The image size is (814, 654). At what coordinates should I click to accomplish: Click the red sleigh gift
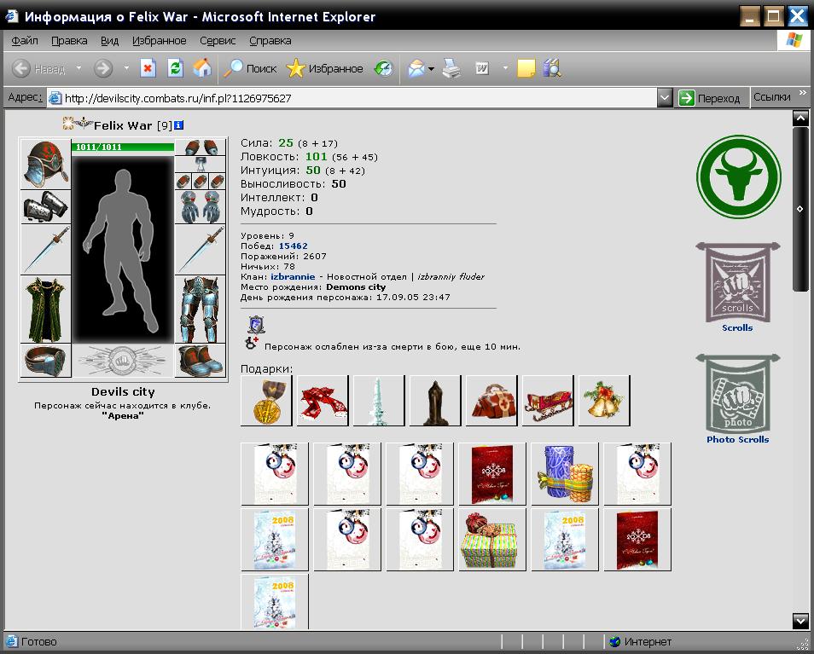(x=548, y=401)
